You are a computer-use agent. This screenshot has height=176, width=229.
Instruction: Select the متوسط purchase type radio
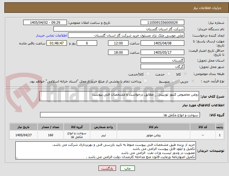tap(174, 81)
